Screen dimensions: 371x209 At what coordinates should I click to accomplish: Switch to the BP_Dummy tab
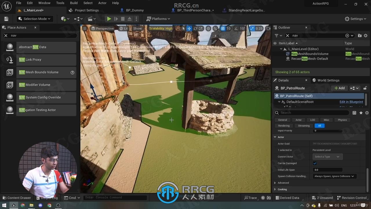pyautogui.click(x=135, y=10)
